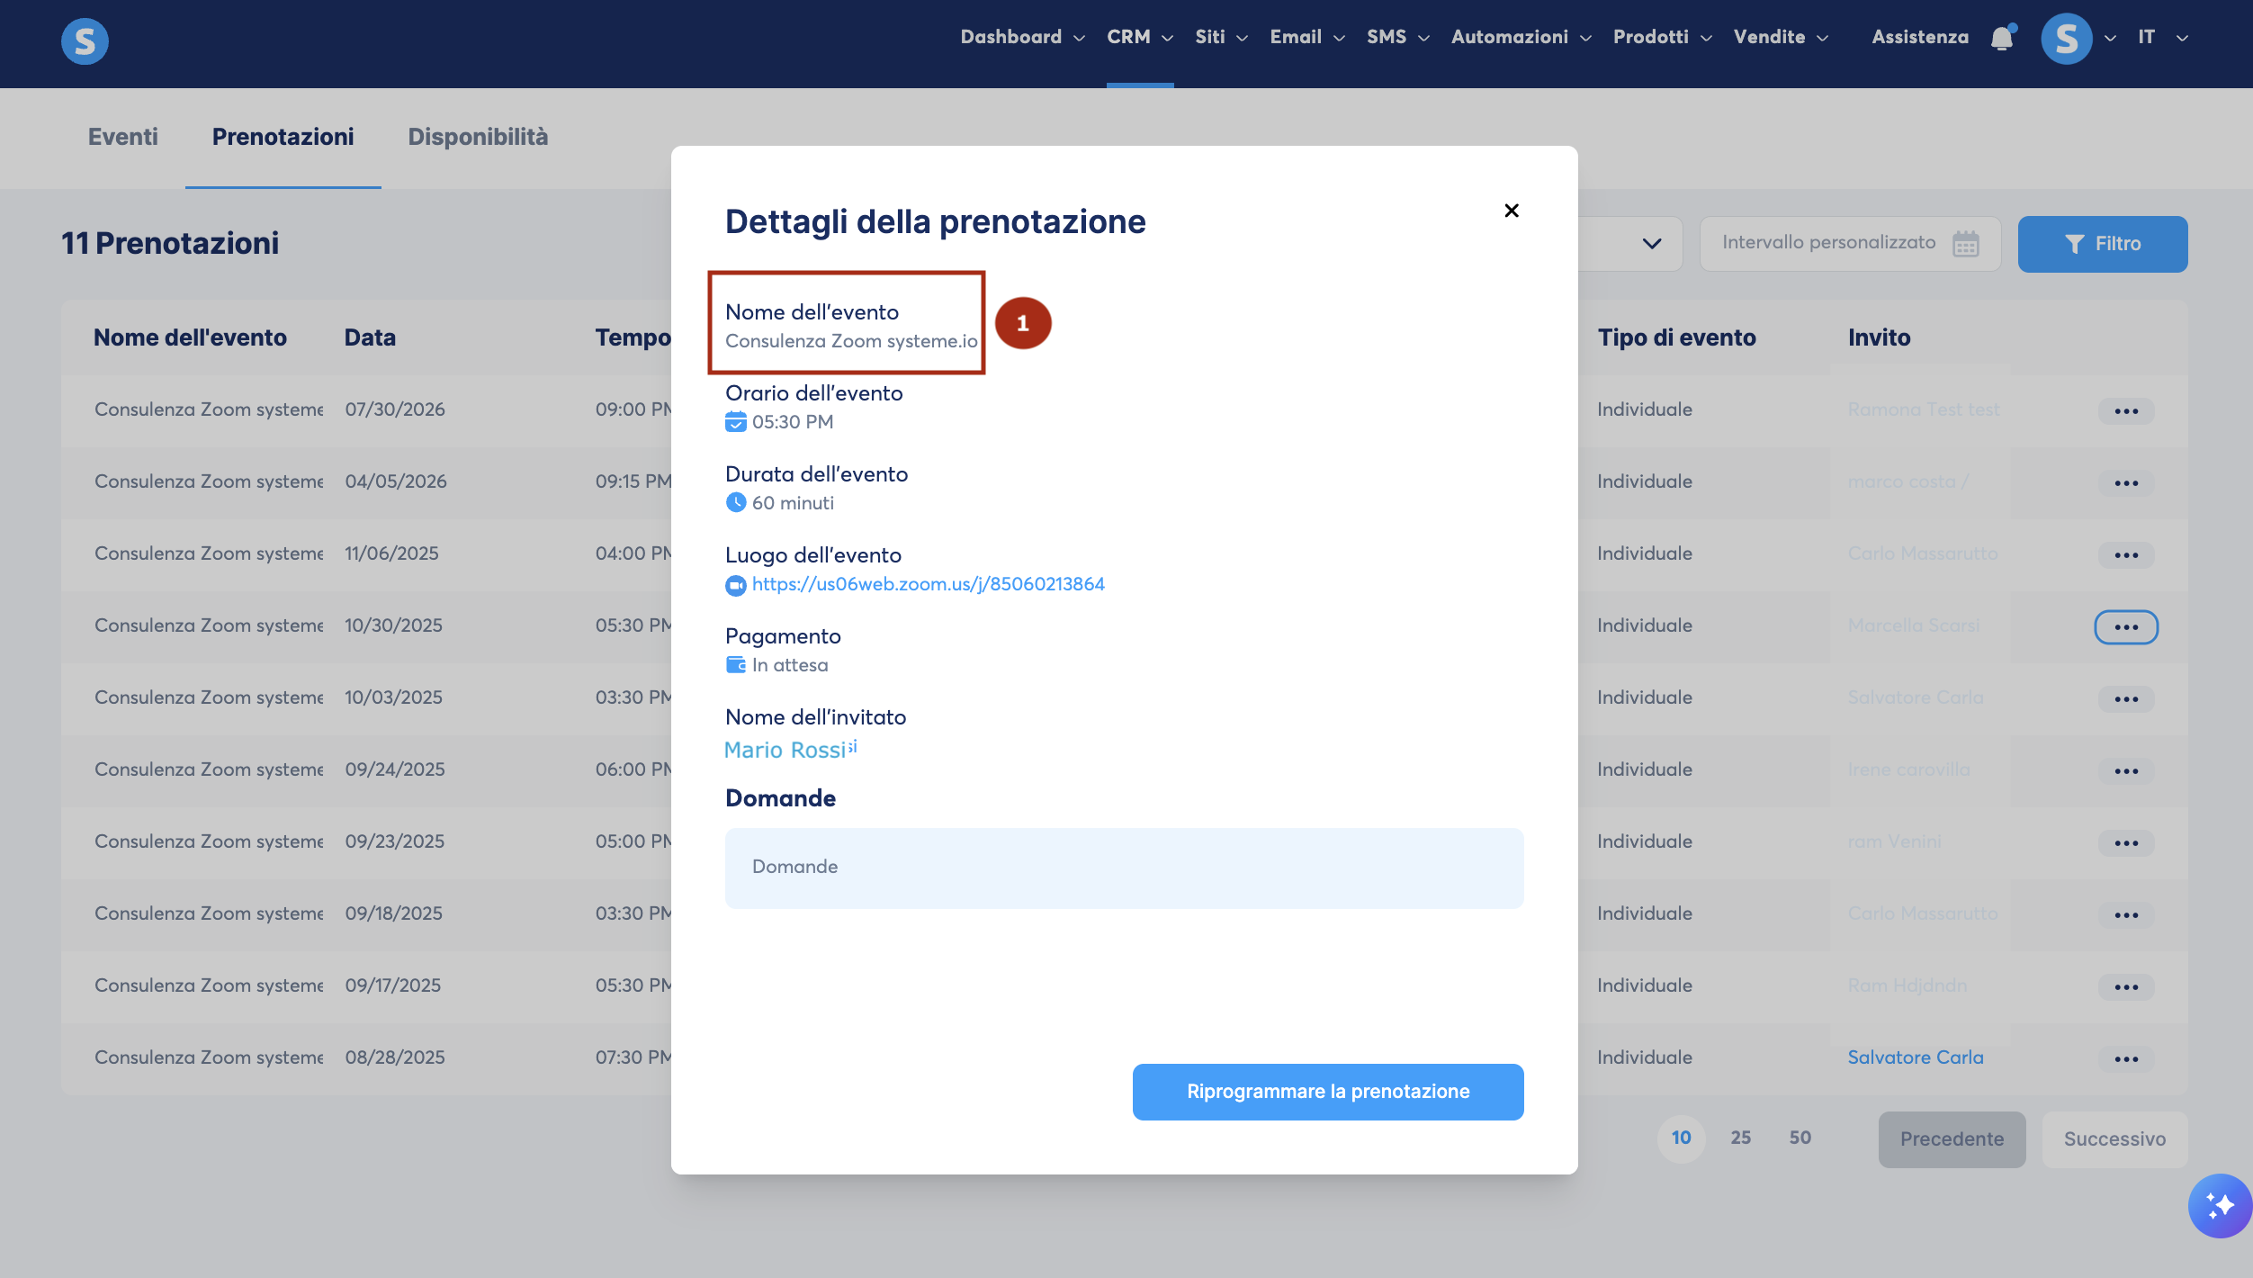This screenshot has width=2253, height=1278.
Task: Open actions menu for 09/23/2025 booking
Action: tap(2126, 843)
